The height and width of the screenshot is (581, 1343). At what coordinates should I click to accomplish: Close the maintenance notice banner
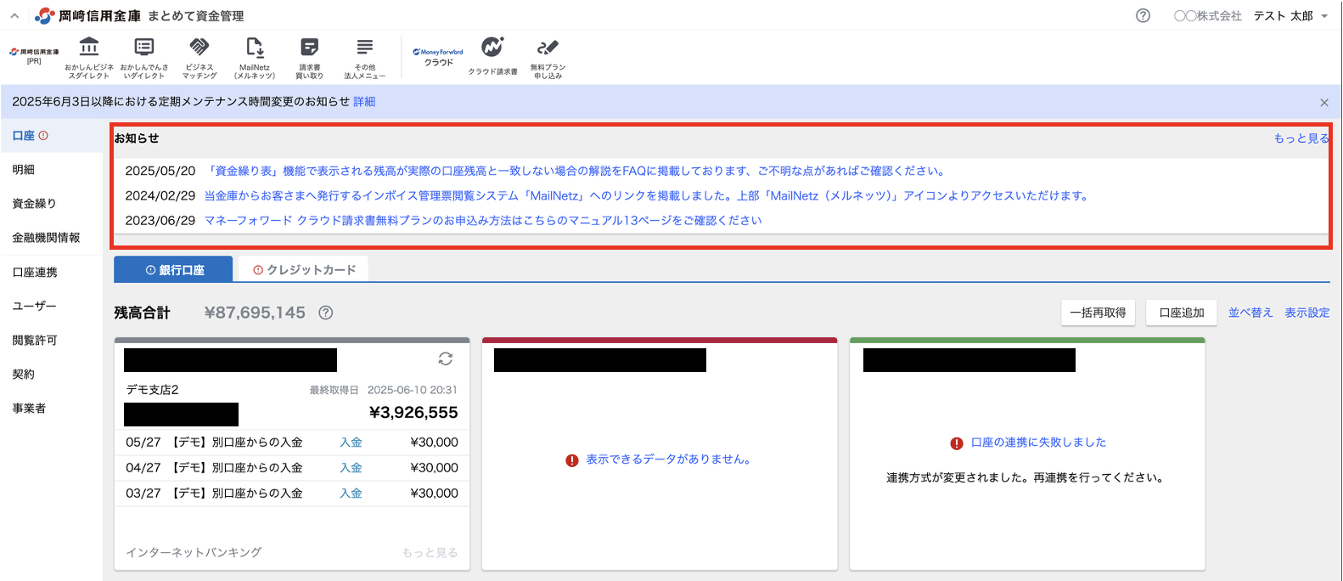tap(1324, 102)
